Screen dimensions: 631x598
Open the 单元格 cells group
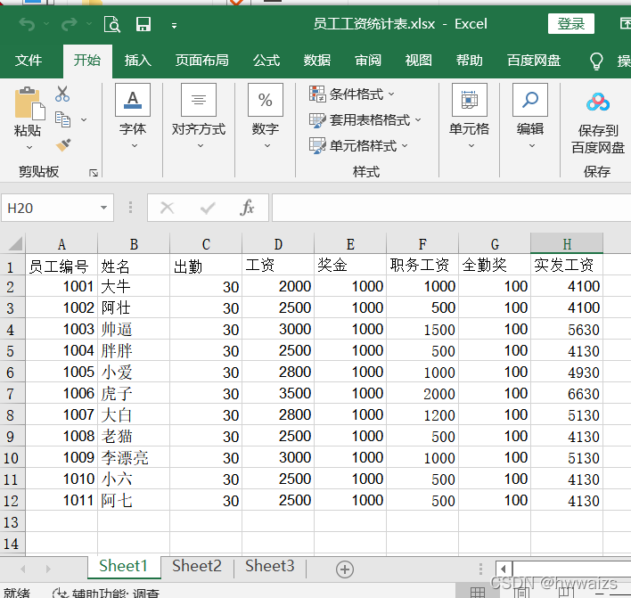tap(469, 116)
